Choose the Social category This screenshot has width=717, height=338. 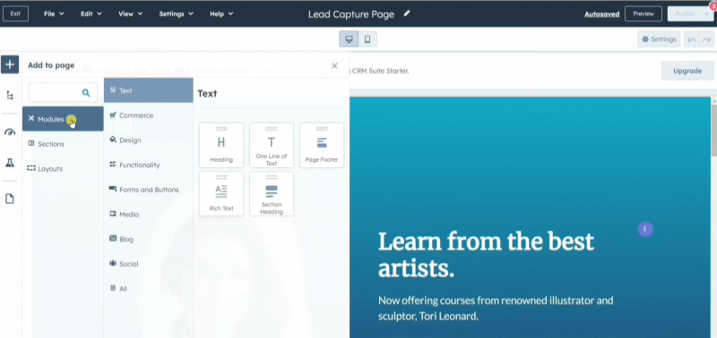(x=149, y=264)
